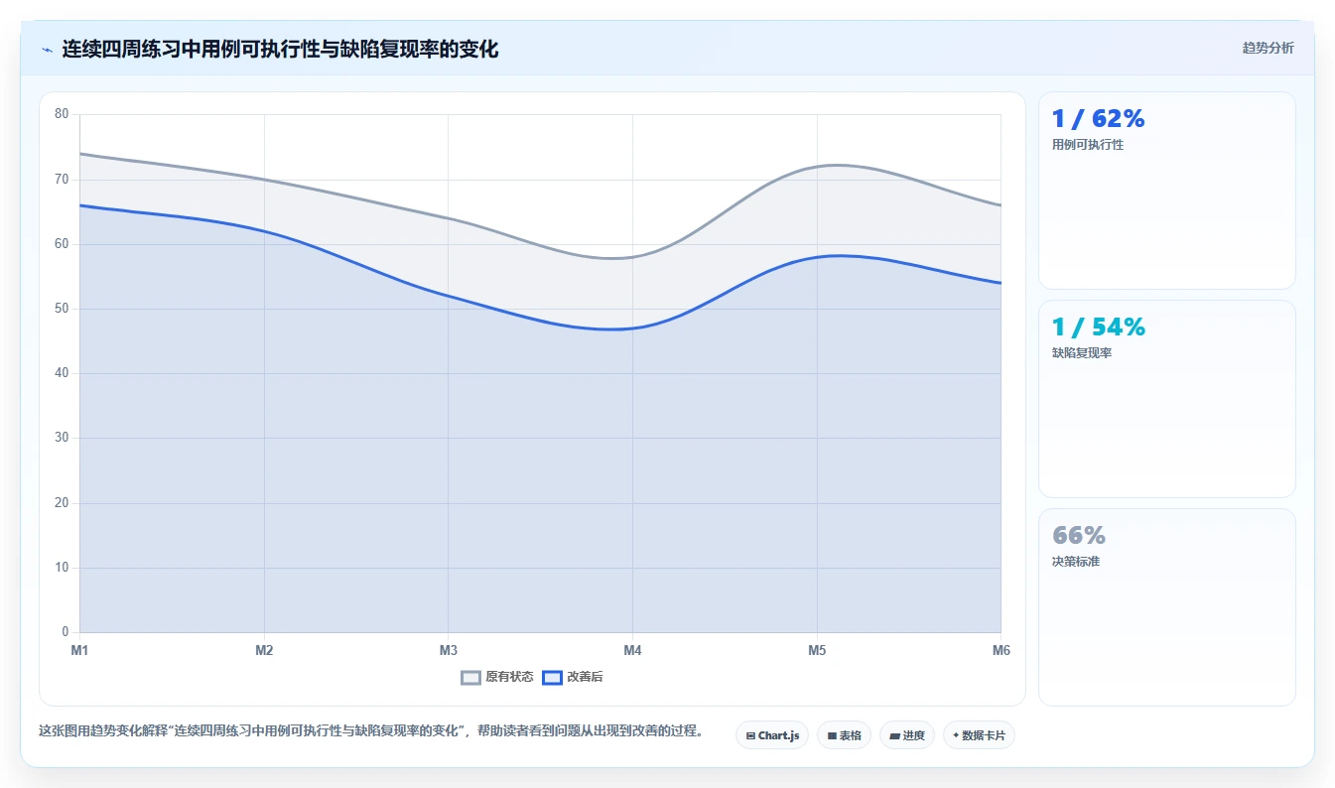Image resolution: width=1335 pixels, height=788 pixels.
Task: Click the 缺陷复现率 card label
Action: pos(1082,353)
